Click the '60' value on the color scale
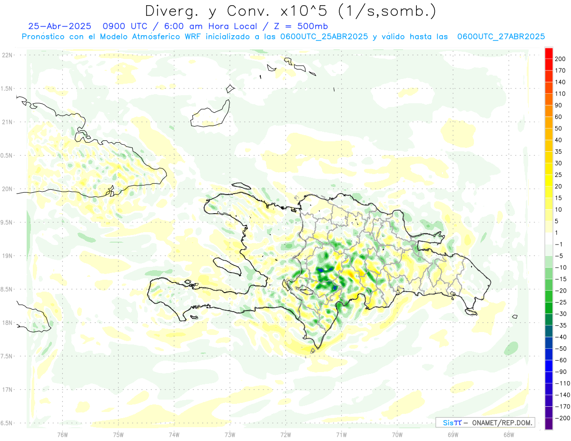This screenshot has width=571, height=441. pyautogui.click(x=559, y=117)
